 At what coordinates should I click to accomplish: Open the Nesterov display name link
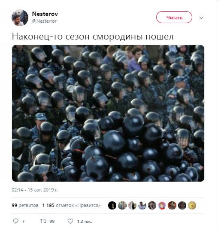coord(45,14)
